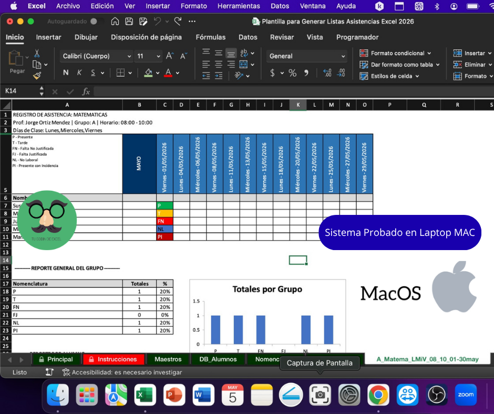494x414 pixels.
Task: Click the fx insert function button
Action: click(x=86, y=91)
